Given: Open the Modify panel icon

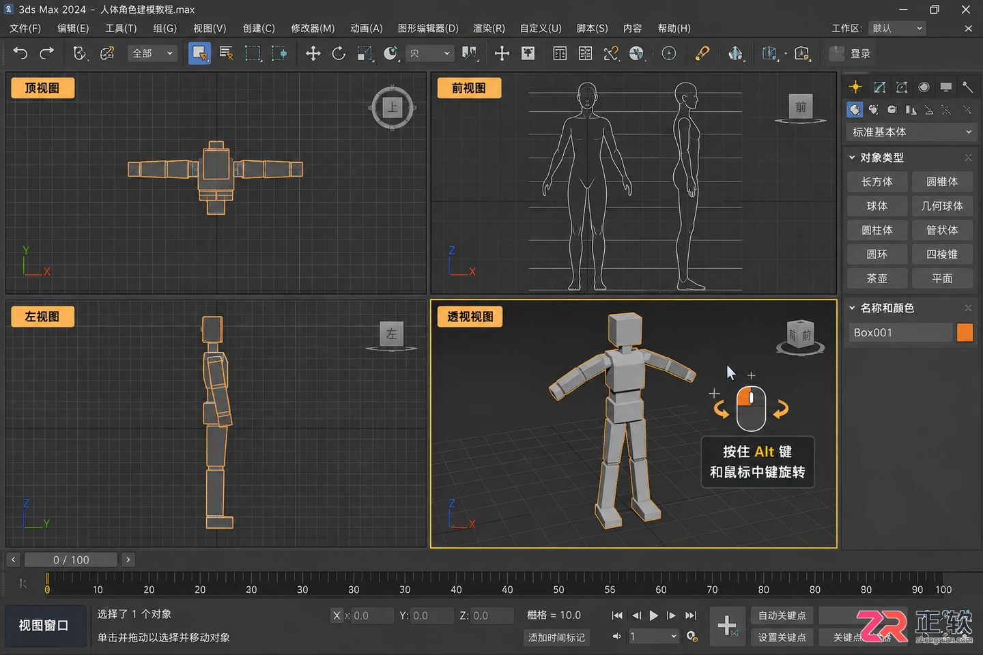Looking at the screenshot, I should click(880, 87).
